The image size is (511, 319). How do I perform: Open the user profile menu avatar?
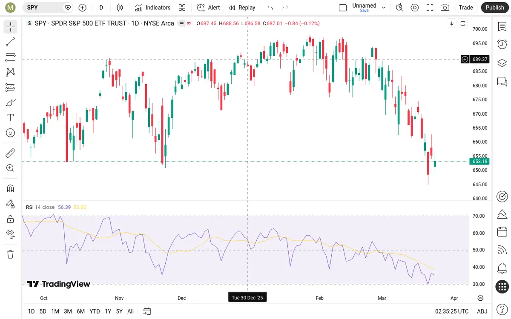(10, 7)
